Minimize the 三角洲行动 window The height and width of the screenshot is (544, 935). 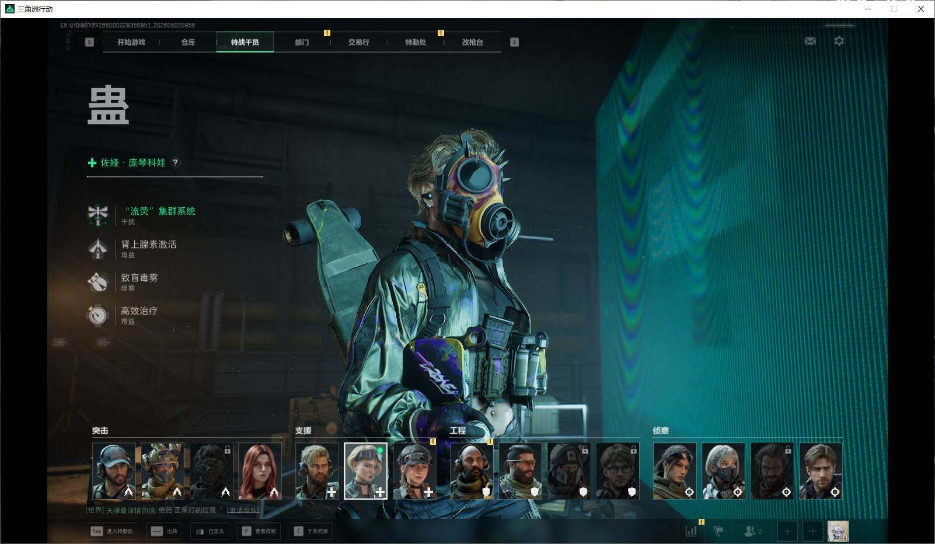(867, 9)
